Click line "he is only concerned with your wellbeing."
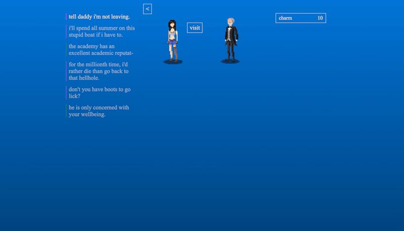Screen dimensions: 404x231 tap(99, 111)
